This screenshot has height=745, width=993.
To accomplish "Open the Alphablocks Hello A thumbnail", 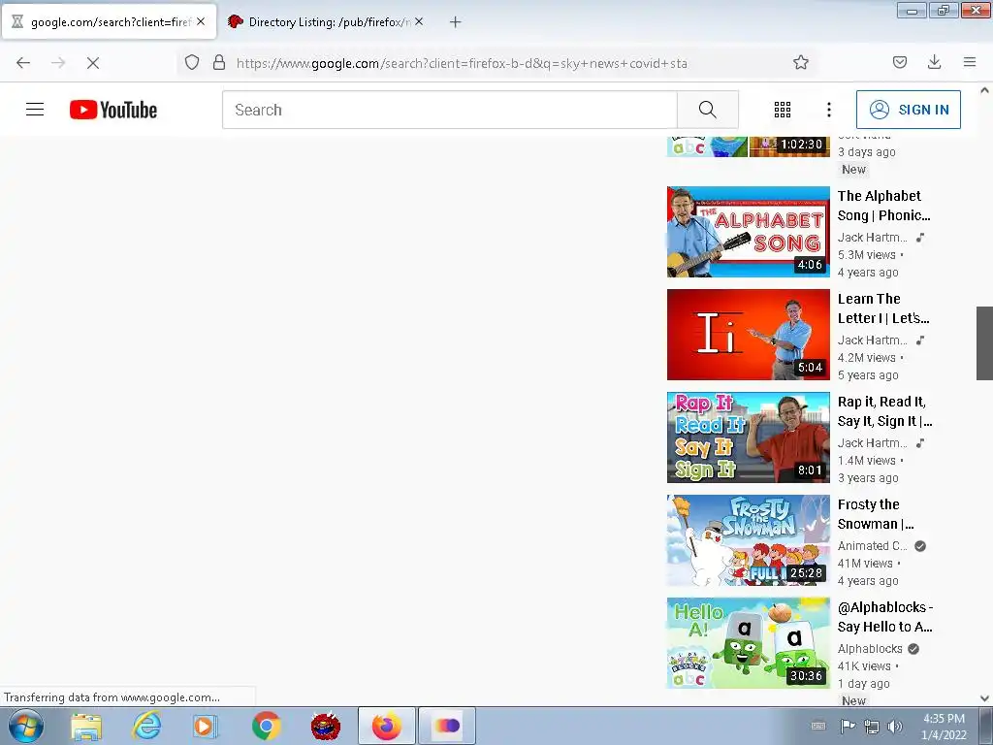I will point(748,643).
